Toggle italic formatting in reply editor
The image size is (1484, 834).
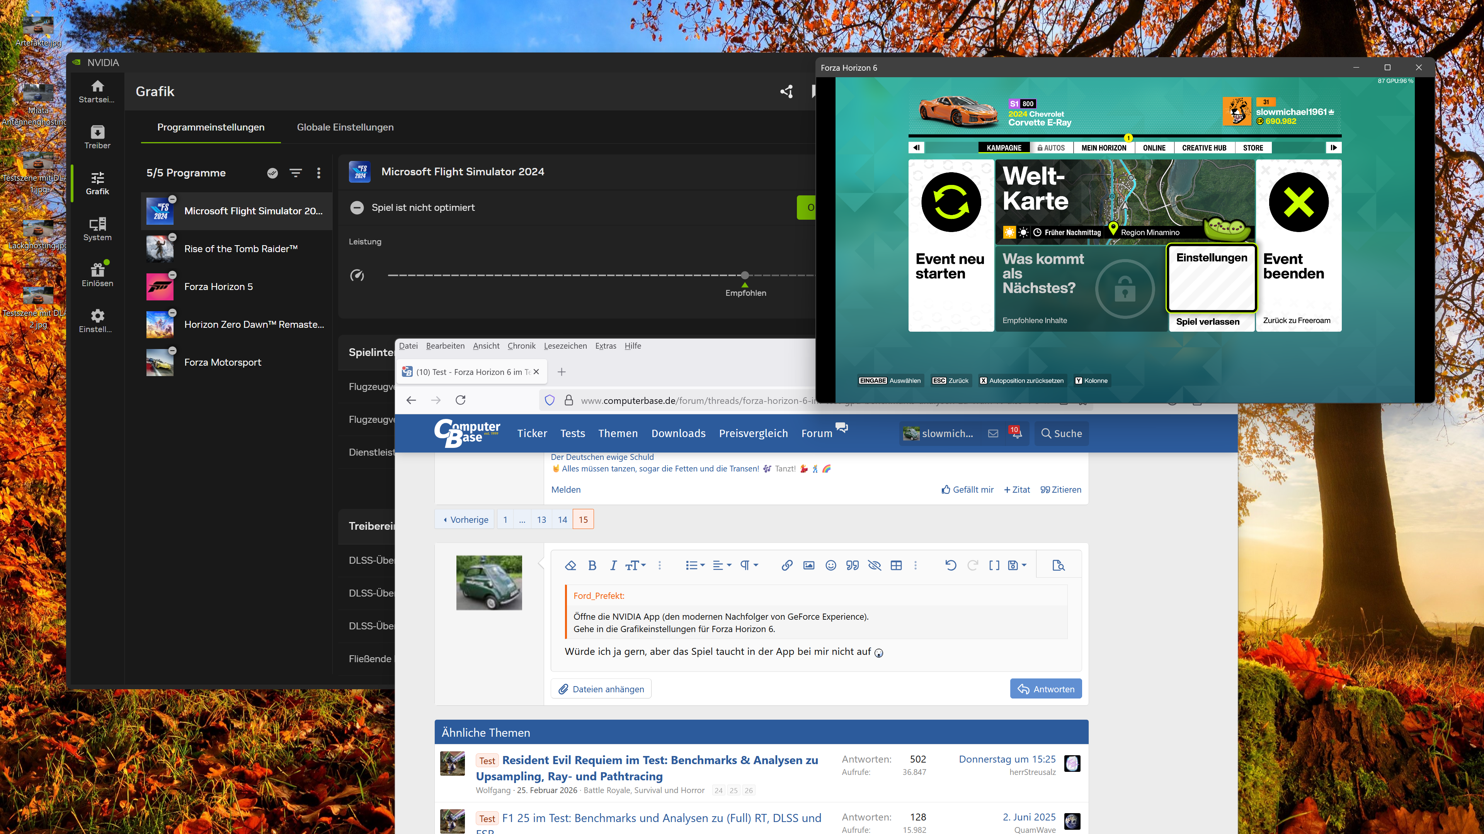[613, 565]
